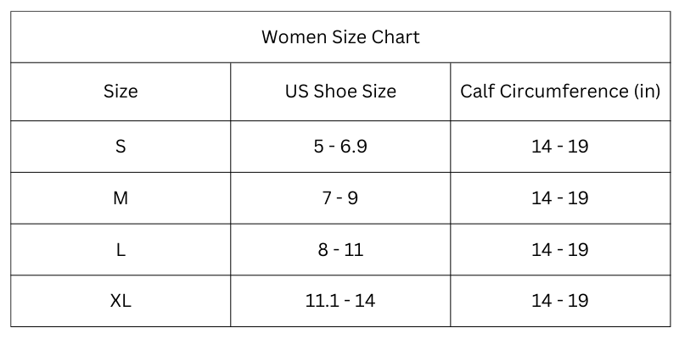The height and width of the screenshot is (339, 679).
Task: Select the M size cell
Action: [x=121, y=198]
